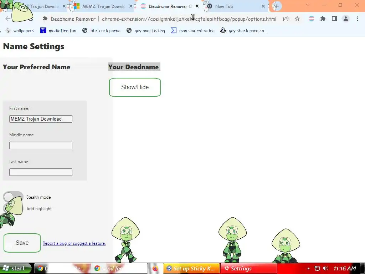Close the Deadname Remover tab
The height and width of the screenshot is (274, 365).
[x=197, y=6]
